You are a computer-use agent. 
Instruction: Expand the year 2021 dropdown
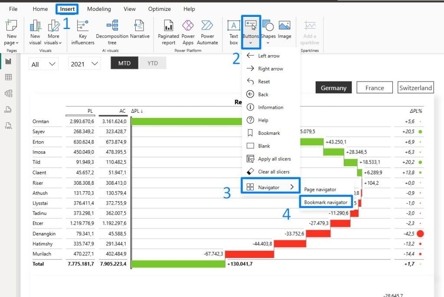click(84, 64)
